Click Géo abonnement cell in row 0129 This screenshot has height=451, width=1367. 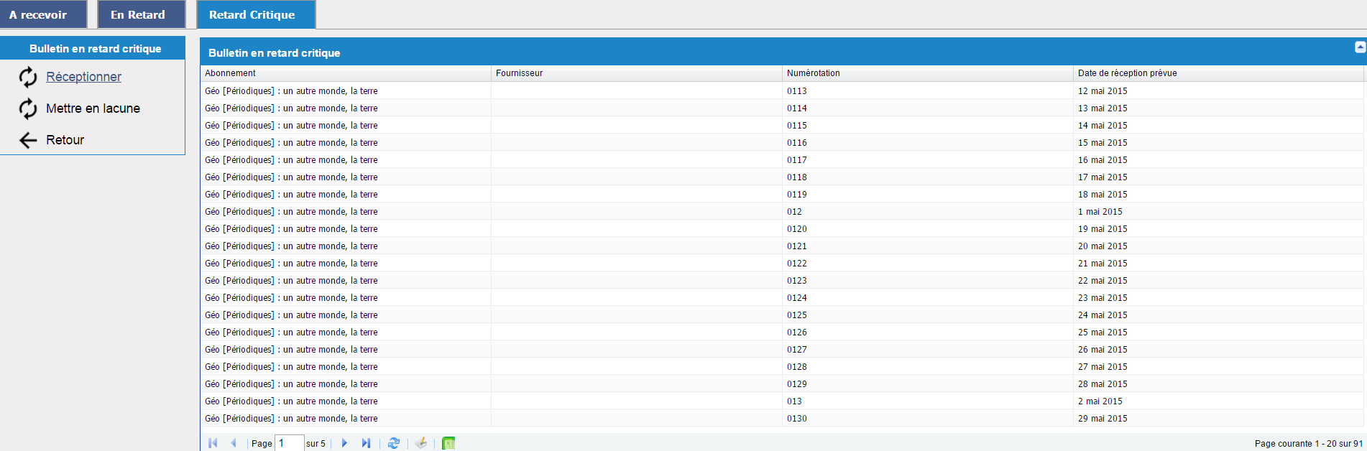pyautogui.click(x=346, y=384)
